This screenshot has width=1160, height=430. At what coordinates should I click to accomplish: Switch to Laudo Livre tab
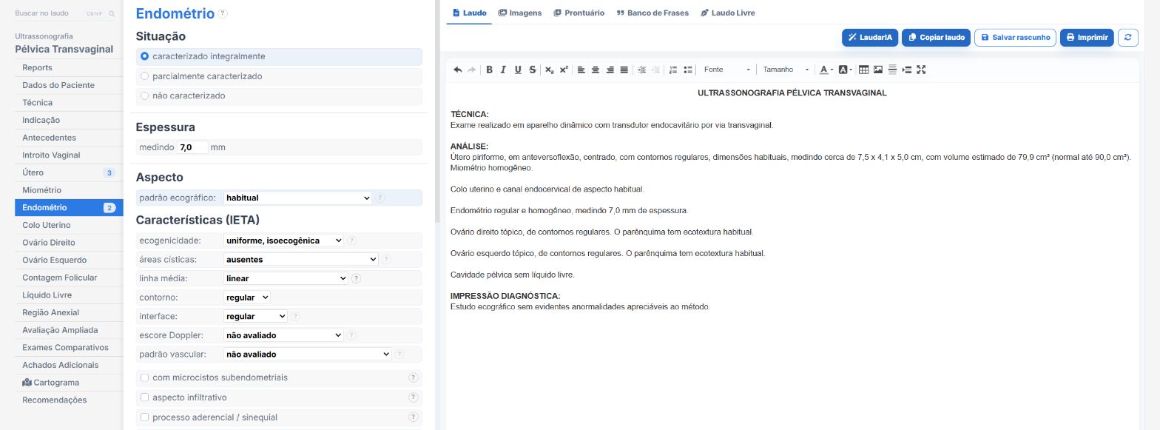(728, 13)
